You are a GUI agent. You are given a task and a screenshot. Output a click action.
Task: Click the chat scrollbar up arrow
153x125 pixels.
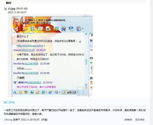[x=86, y=34]
